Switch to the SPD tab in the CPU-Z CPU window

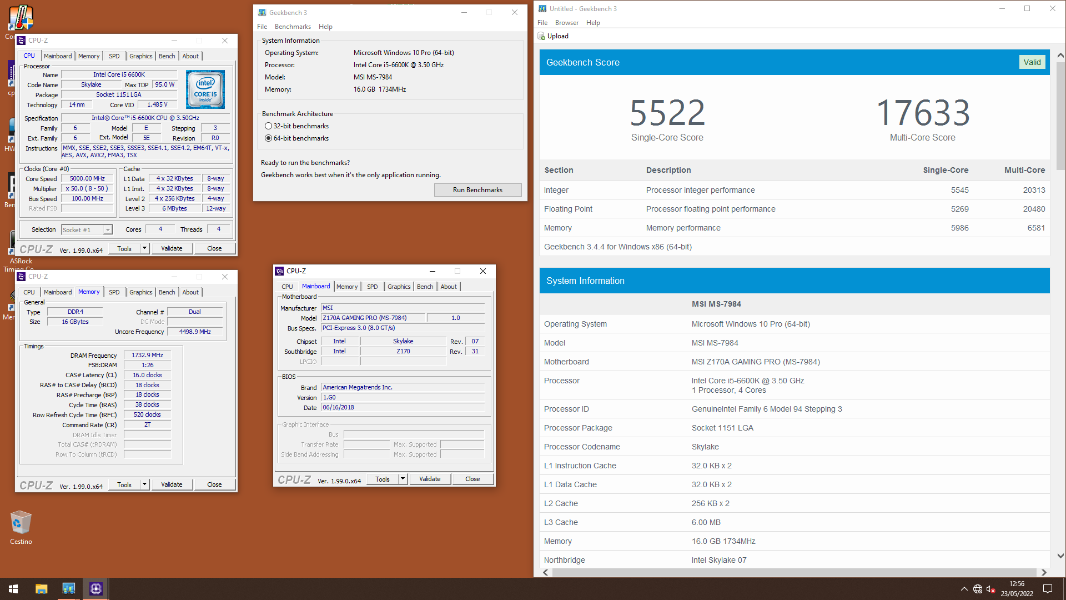click(x=114, y=56)
